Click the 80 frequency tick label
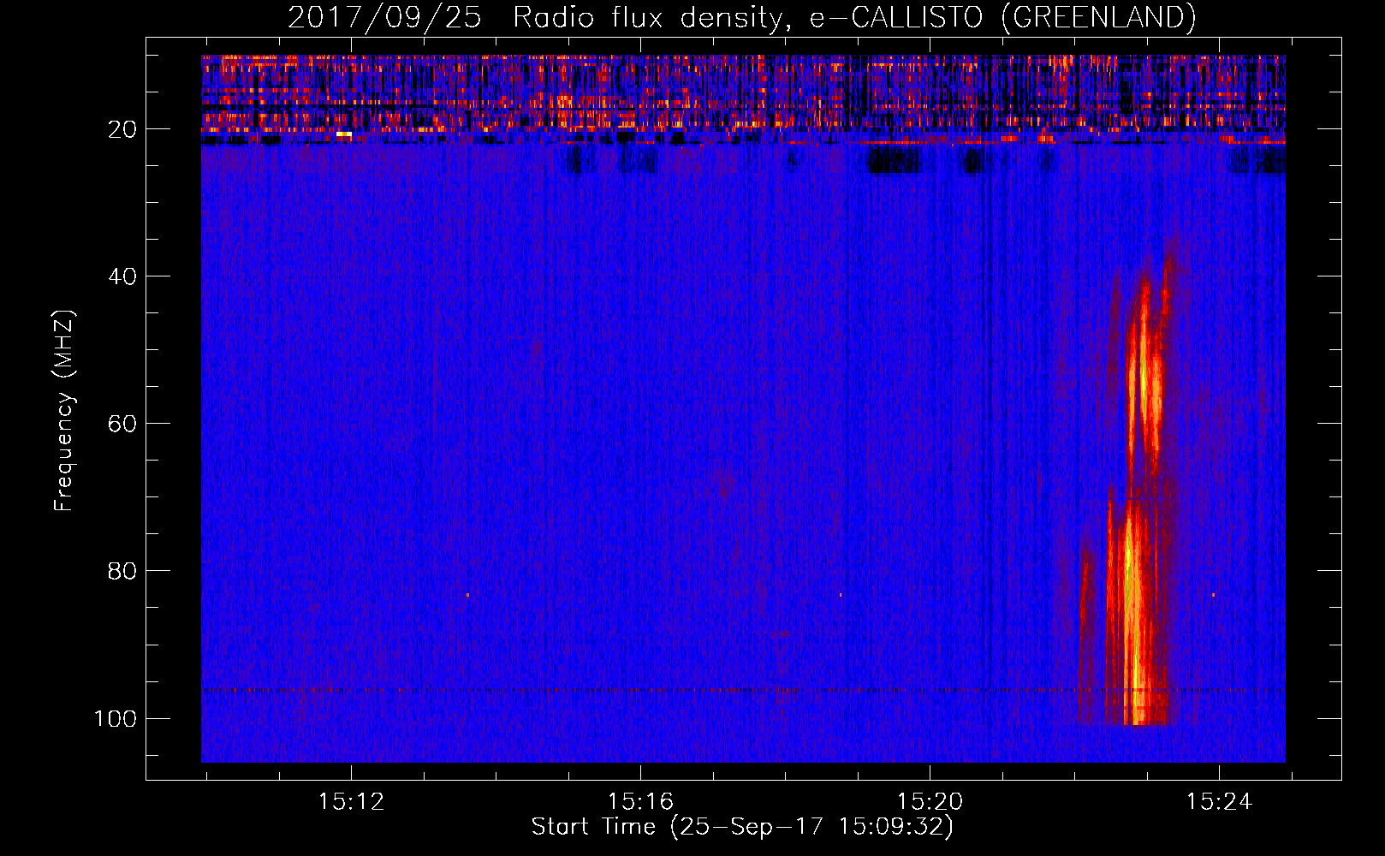Viewport: 1385px width, 856px height. (123, 571)
